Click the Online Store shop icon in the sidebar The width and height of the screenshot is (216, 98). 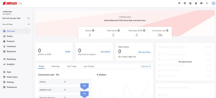[x=4, y=77]
